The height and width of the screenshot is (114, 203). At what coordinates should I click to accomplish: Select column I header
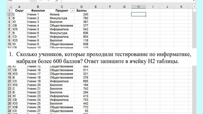[153, 7]
